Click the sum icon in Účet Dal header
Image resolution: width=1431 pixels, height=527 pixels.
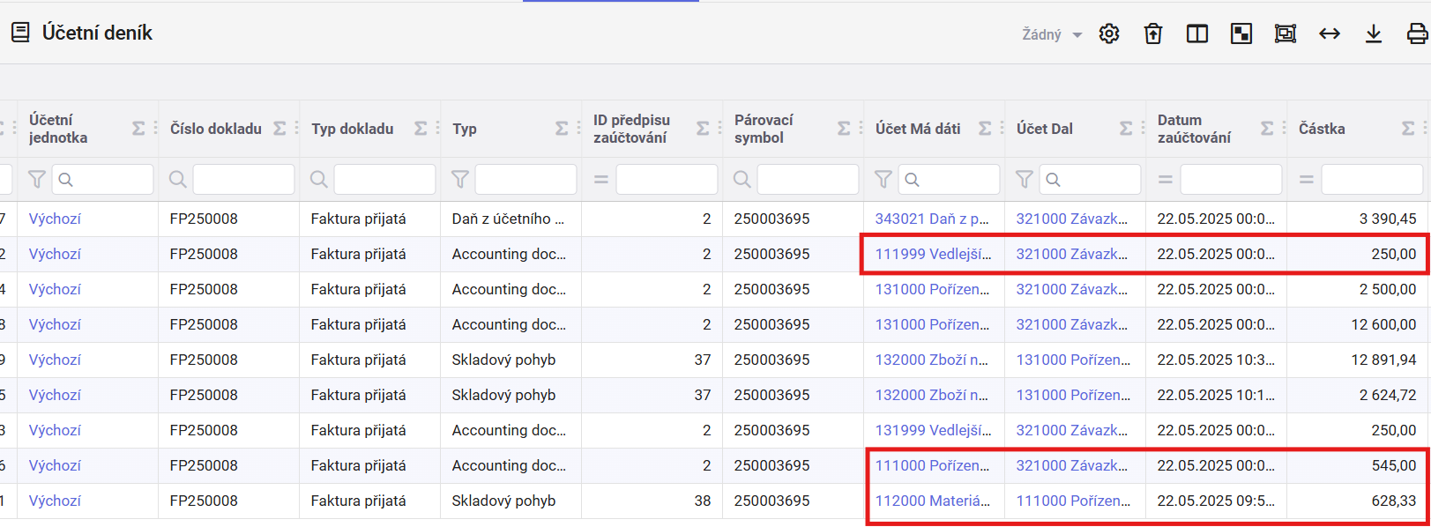[1126, 129]
